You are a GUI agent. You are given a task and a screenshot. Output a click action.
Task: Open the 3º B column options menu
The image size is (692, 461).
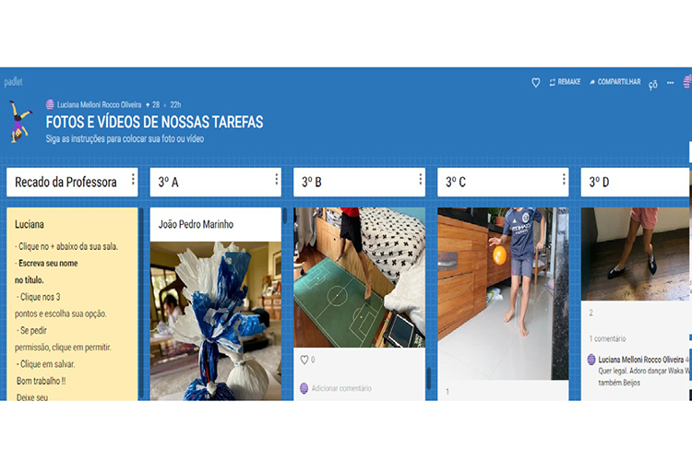coord(420,179)
